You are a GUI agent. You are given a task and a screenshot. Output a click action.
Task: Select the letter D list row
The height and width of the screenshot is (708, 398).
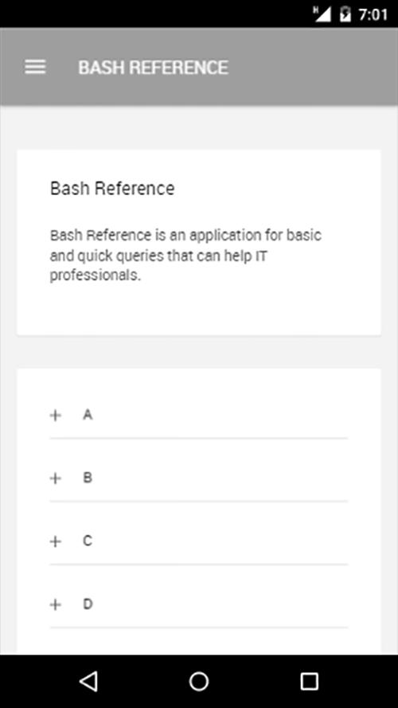(198, 605)
